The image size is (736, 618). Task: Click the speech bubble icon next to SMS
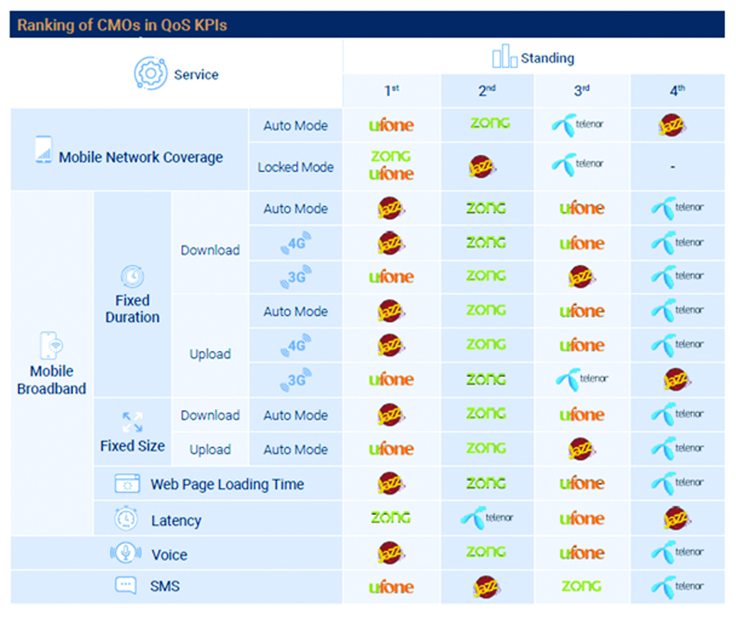[125, 585]
